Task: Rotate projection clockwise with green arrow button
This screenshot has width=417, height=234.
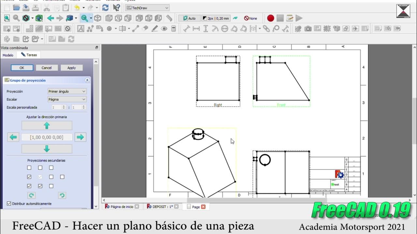Action: point(31,195)
